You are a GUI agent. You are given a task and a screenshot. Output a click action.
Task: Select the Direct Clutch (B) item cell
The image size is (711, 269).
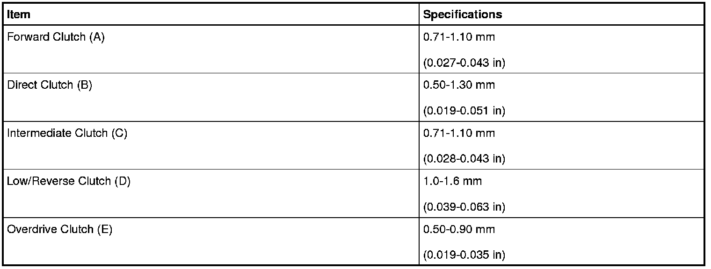[x=50, y=85]
